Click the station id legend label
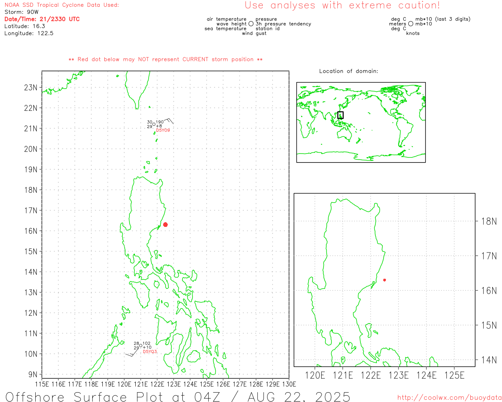This screenshot has height=402, width=502. [x=267, y=29]
